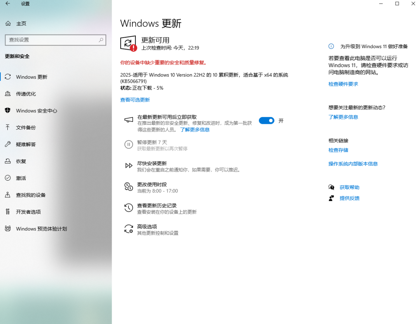This screenshot has height=324, width=420.
Task: Click the 恢复 sidebar icon
Action: point(7,161)
